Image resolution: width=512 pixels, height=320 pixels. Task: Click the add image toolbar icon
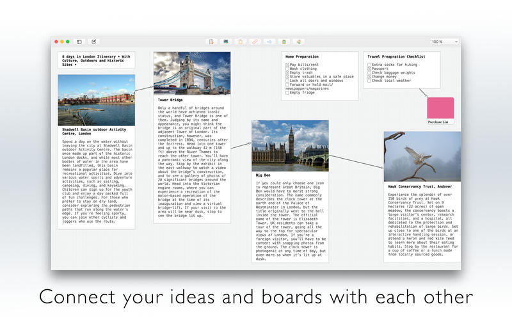pos(226,42)
